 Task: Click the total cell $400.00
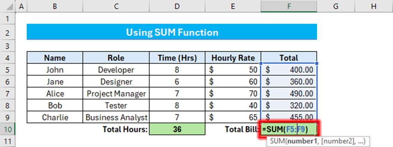coord(289,70)
